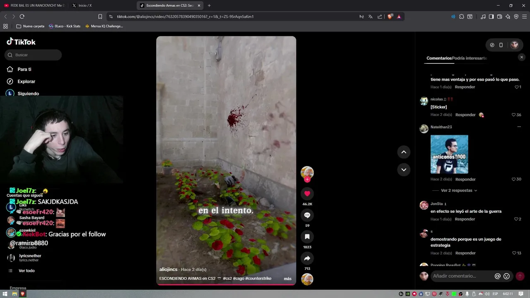The image size is (530, 298).
Task: Reply to nicolas sticker comment
Action: pyautogui.click(x=465, y=115)
